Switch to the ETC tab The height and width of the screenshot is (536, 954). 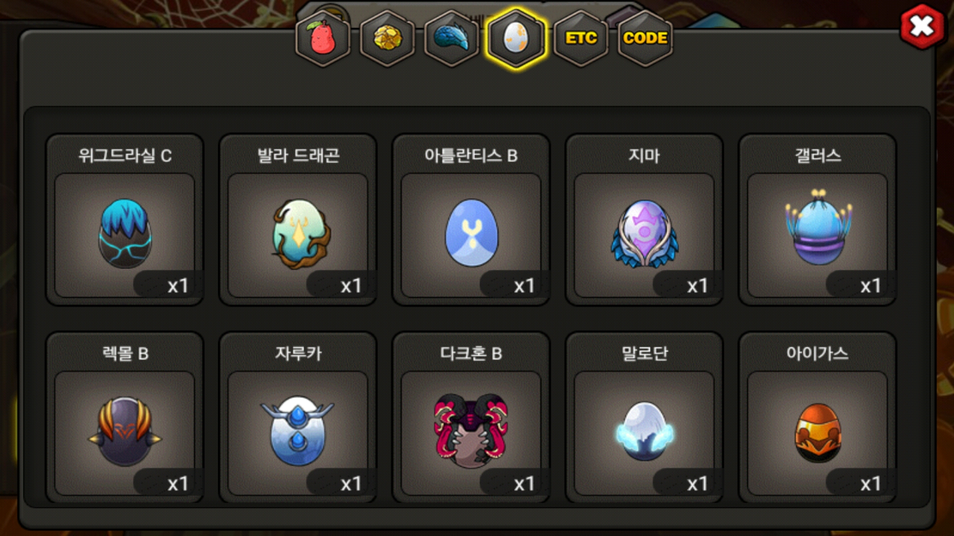coord(581,38)
